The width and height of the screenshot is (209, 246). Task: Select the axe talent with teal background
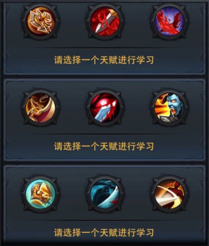point(41,194)
